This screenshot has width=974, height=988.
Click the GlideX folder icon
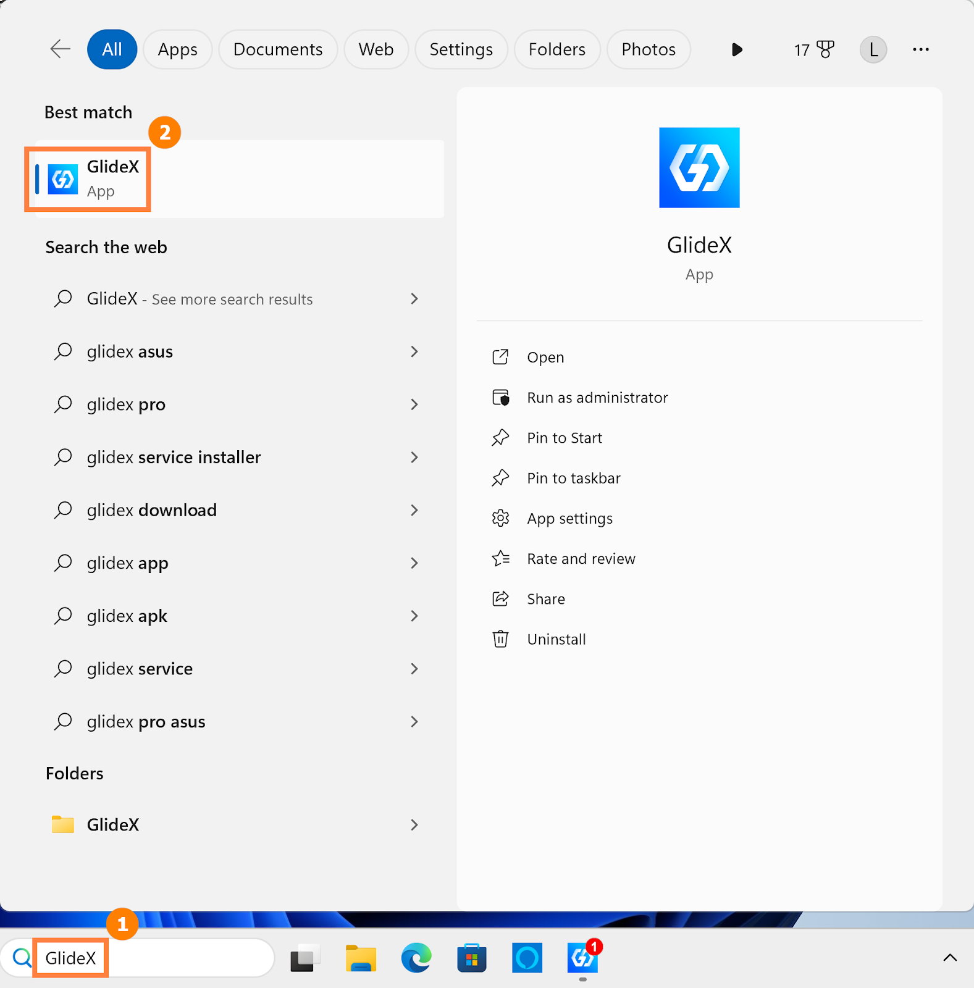pos(62,824)
